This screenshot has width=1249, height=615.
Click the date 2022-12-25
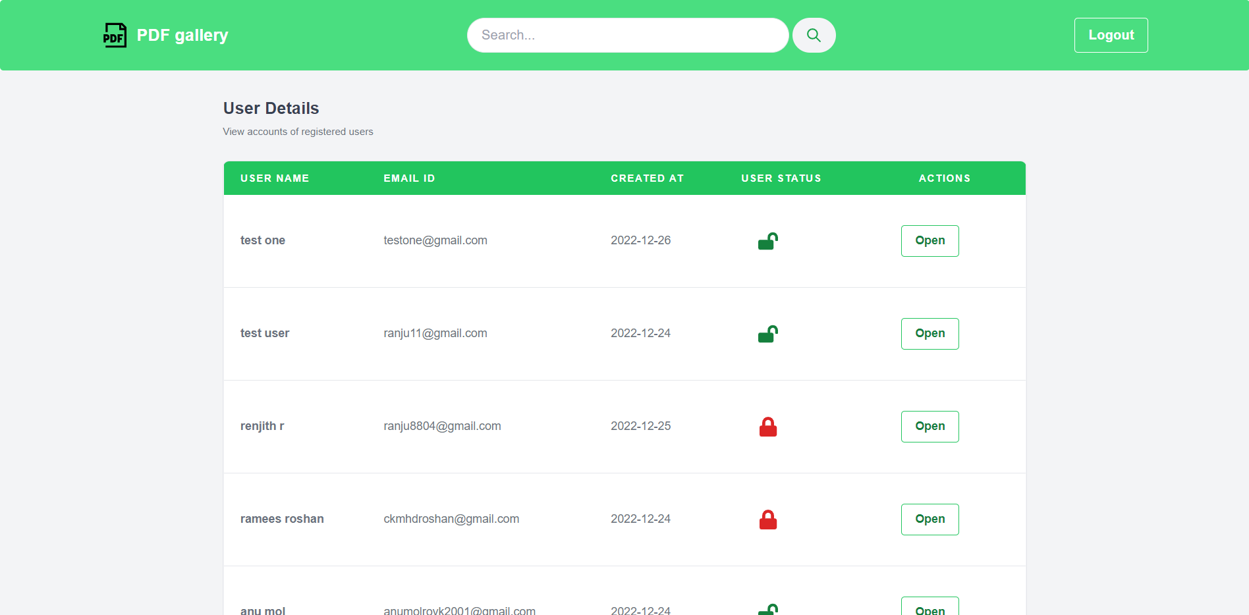tap(641, 426)
